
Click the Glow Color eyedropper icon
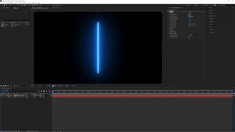tap(192, 16)
